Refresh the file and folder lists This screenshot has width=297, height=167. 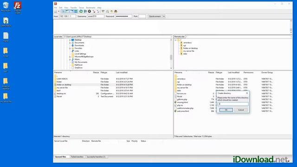[x=81, y=11]
